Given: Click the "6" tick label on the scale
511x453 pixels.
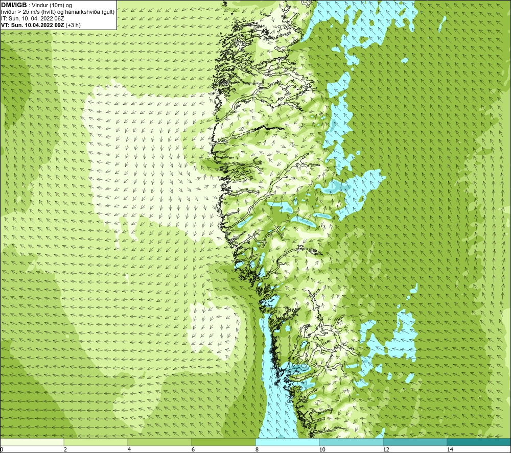Looking at the screenshot, I should pos(193,449).
